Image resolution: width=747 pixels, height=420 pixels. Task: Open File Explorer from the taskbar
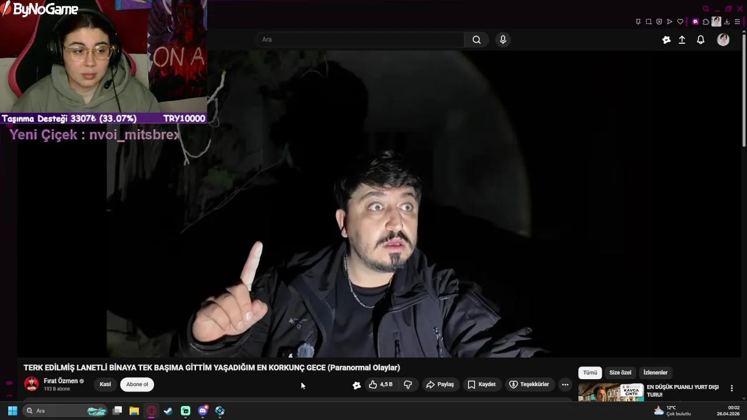pyautogui.click(x=134, y=411)
